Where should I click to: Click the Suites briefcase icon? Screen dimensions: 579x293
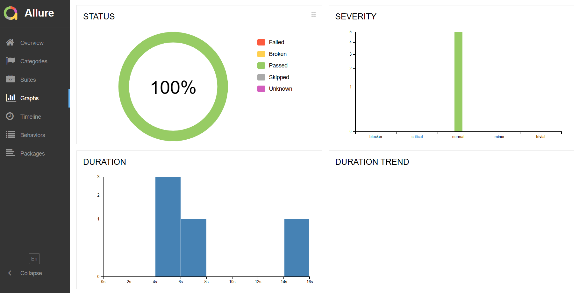11,79
